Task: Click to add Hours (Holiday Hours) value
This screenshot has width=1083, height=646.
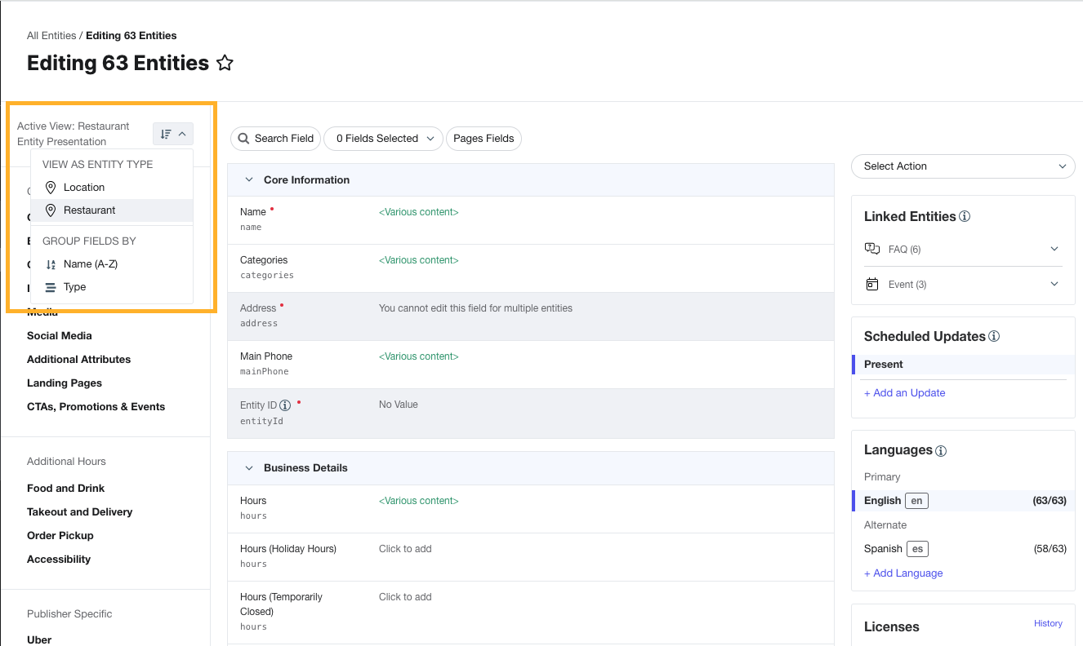Action: [404, 548]
